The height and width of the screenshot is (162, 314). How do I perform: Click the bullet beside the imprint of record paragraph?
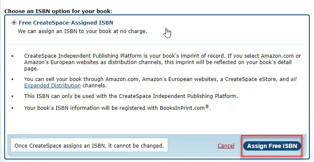click(12, 56)
